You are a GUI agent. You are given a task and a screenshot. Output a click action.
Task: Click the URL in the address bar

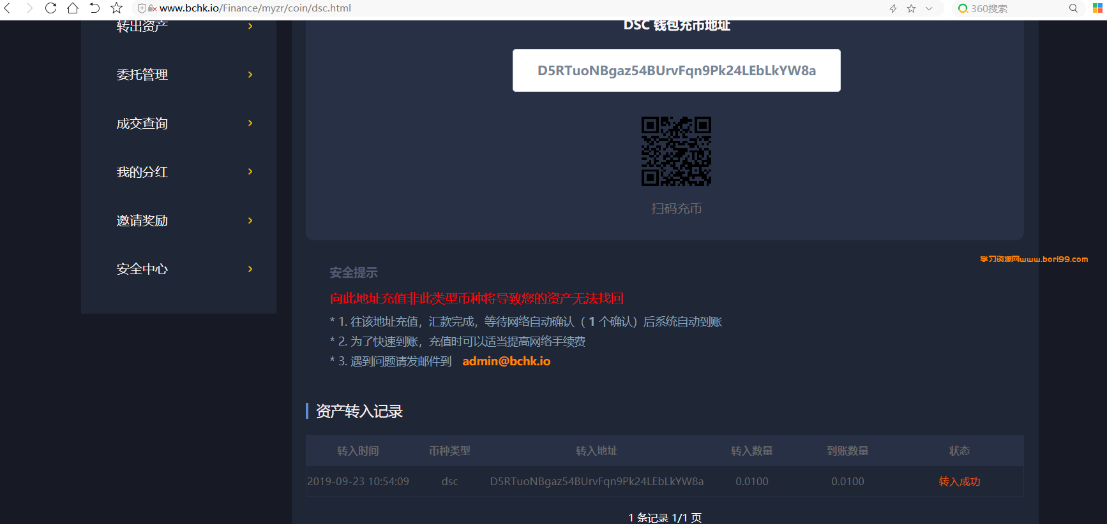click(255, 8)
